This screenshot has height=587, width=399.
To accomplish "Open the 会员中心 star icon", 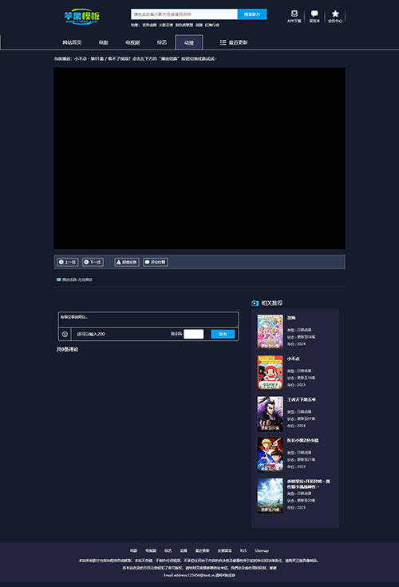I will coord(335,16).
